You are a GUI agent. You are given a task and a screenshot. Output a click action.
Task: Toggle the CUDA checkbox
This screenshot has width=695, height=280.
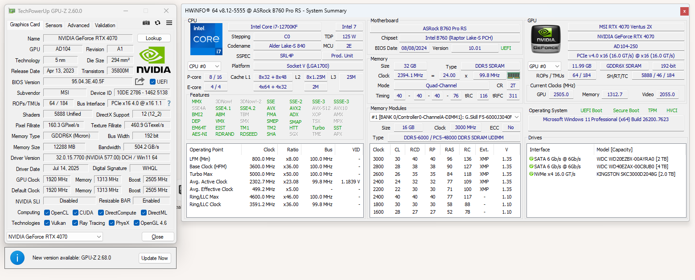75,212
